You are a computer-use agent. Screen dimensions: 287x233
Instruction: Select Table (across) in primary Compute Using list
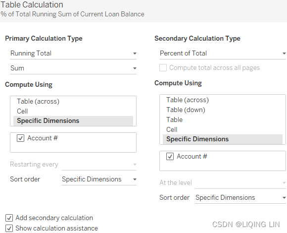click(73, 101)
